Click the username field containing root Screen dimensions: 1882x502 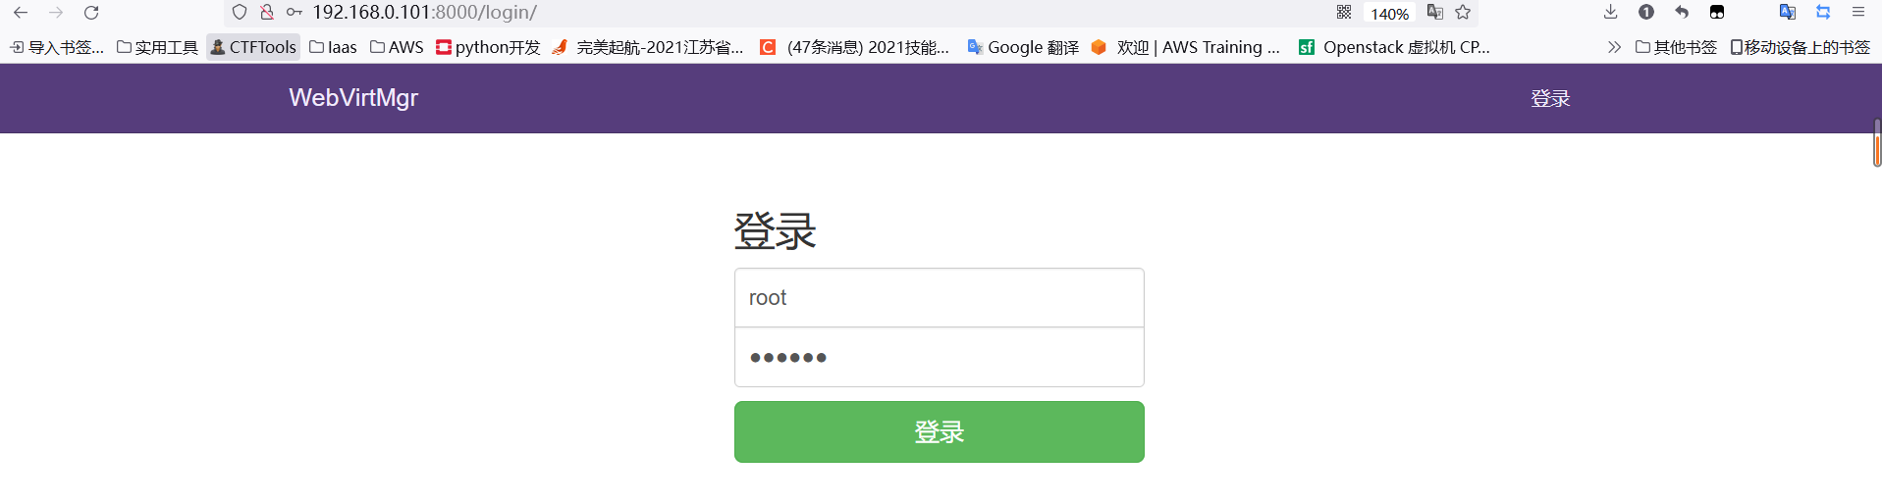coord(940,298)
